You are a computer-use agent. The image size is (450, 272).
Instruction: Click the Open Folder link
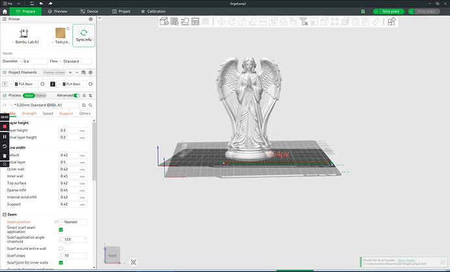tap(407, 260)
